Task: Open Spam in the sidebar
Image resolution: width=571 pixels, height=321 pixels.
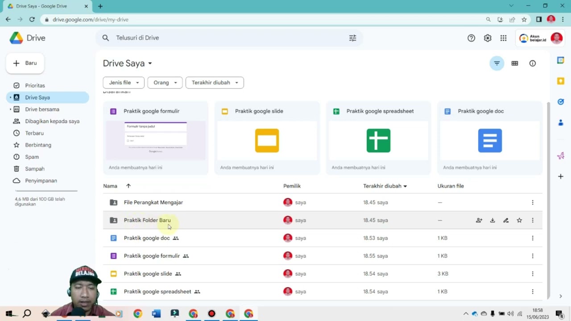Action: 47,157
